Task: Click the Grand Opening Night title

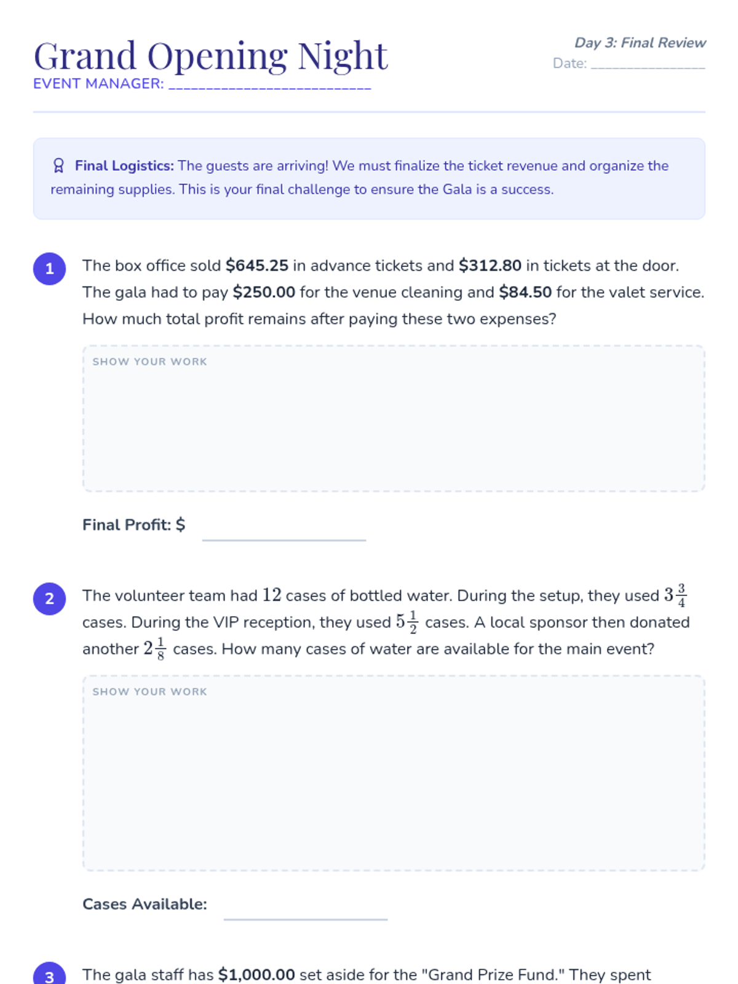Action: pyautogui.click(x=210, y=56)
